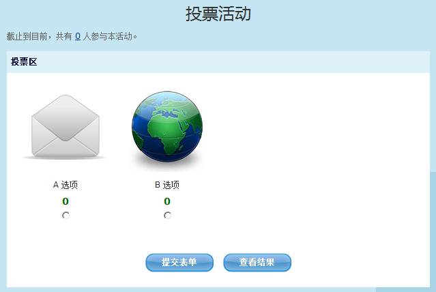This screenshot has height=292, width=436.
Task: Click the green vote count under A 选项
Action: coord(66,201)
